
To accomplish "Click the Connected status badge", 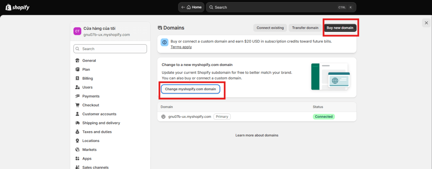I will [324, 117].
